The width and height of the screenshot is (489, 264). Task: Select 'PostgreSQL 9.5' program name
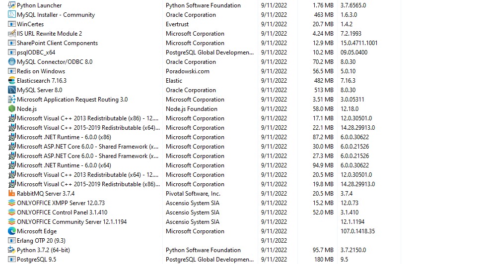(x=36, y=260)
